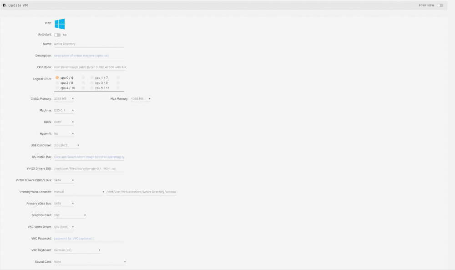Check the cpu 5 checkbox
This screenshot has width=455, height=270.
tap(92, 88)
